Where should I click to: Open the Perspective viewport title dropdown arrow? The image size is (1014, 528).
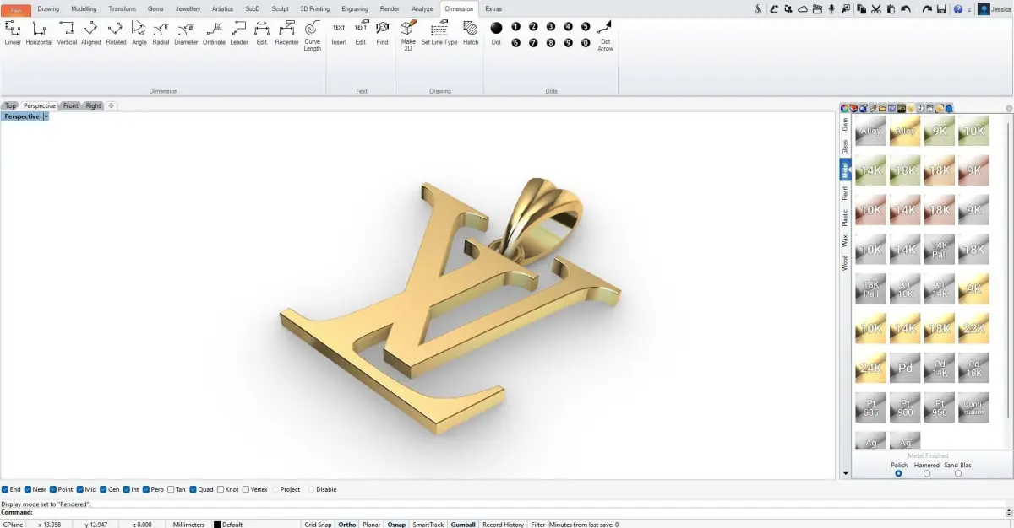[46, 116]
